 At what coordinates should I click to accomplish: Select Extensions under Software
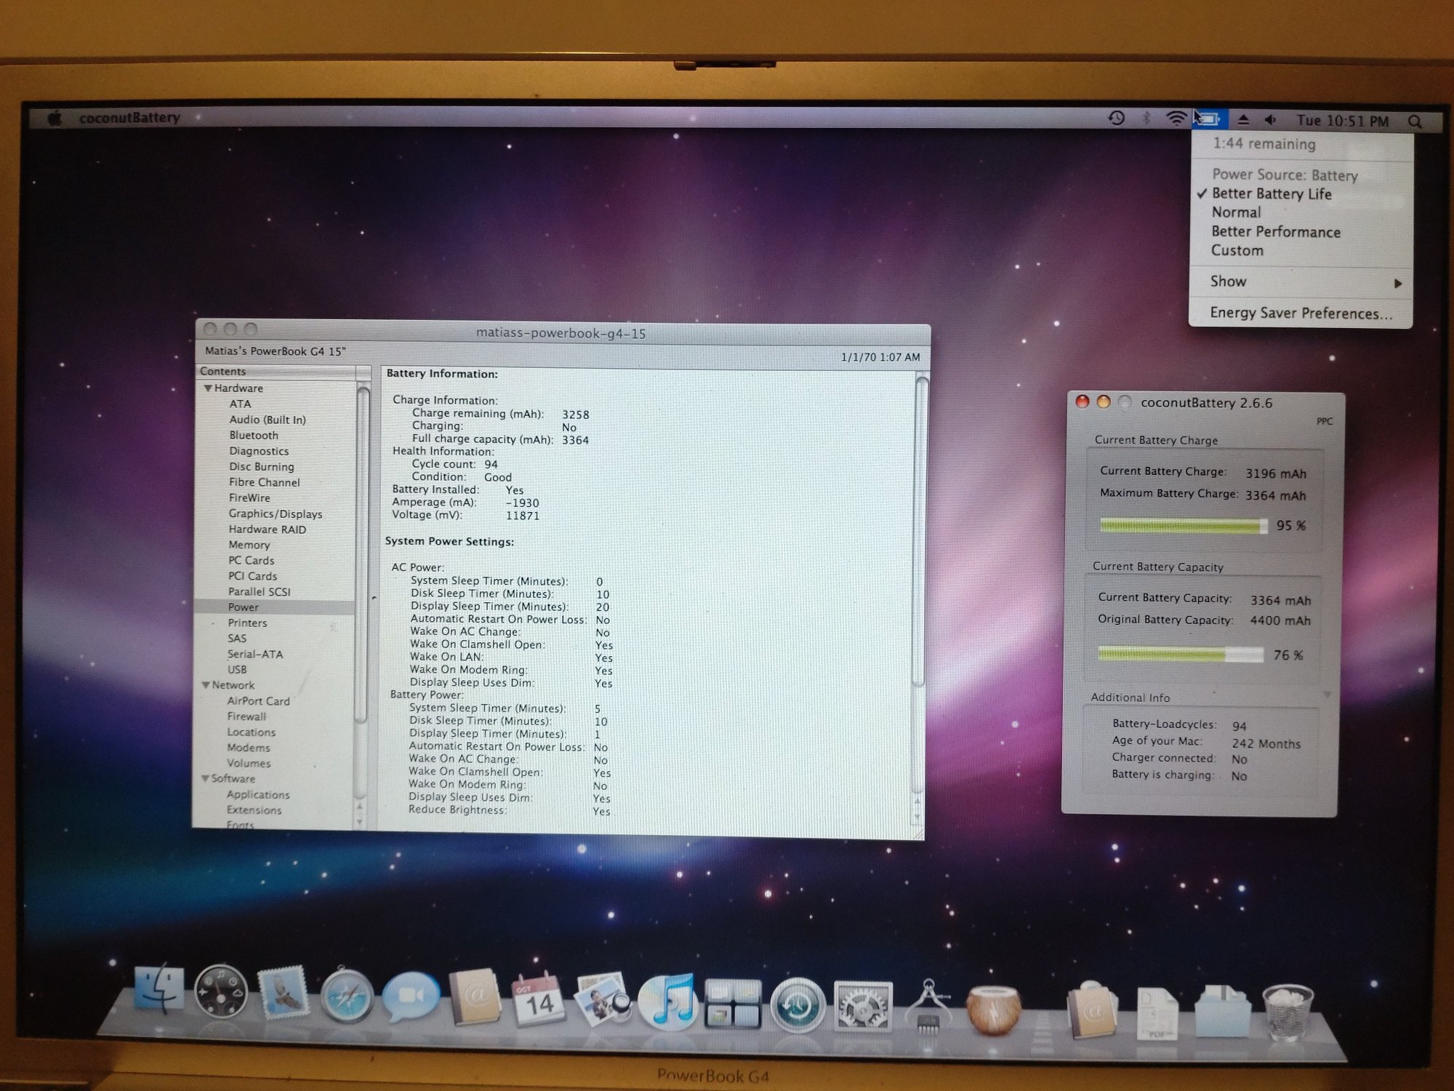pos(254,810)
